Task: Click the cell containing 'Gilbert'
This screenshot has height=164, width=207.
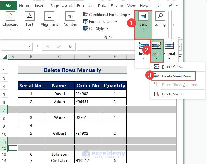Action: coord(59,133)
